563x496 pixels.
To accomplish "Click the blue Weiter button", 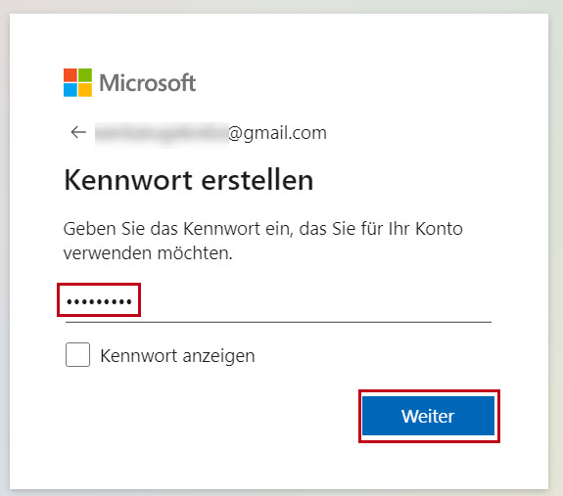I will (x=428, y=416).
